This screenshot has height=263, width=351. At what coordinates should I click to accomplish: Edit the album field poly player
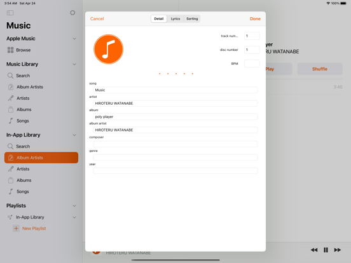[x=175, y=116]
